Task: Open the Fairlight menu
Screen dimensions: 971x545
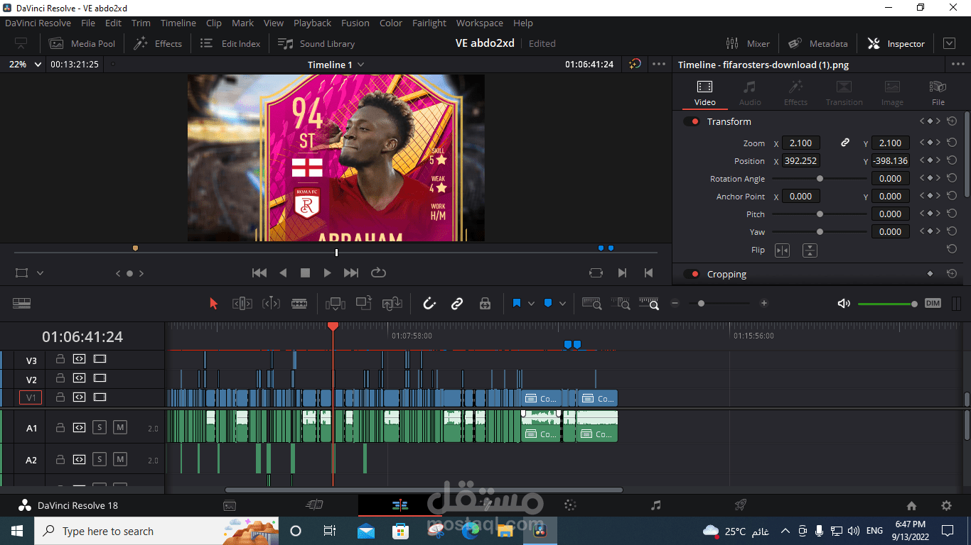Action: (x=429, y=23)
